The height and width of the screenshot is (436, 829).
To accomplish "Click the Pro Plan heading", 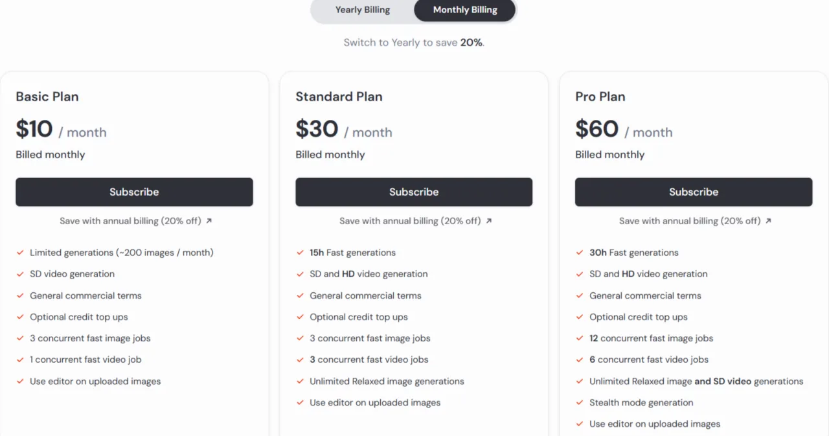I will [x=600, y=97].
